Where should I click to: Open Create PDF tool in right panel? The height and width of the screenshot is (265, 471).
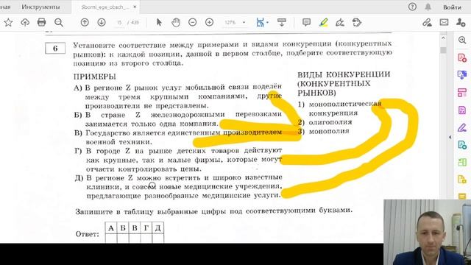coord(462,57)
